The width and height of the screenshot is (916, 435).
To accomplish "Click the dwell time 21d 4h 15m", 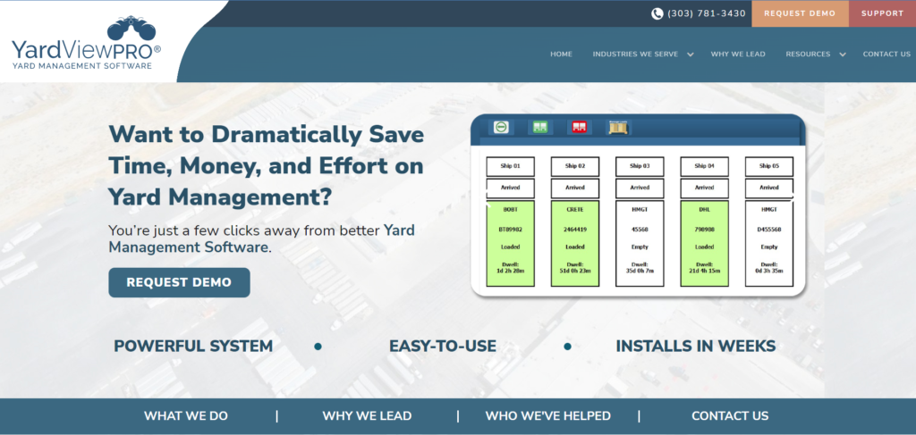I will coord(705,272).
